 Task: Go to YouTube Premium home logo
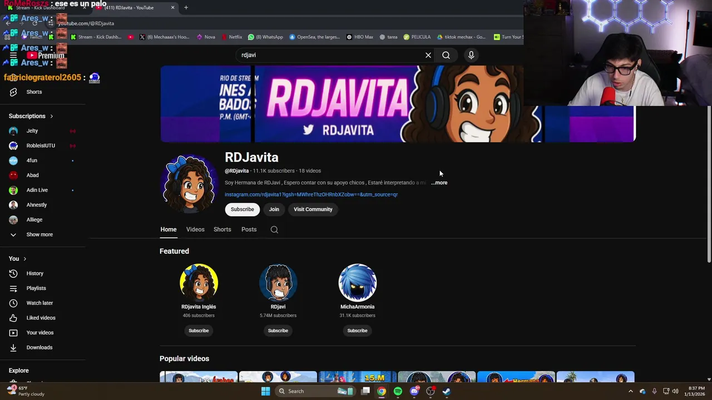click(46, 55)
